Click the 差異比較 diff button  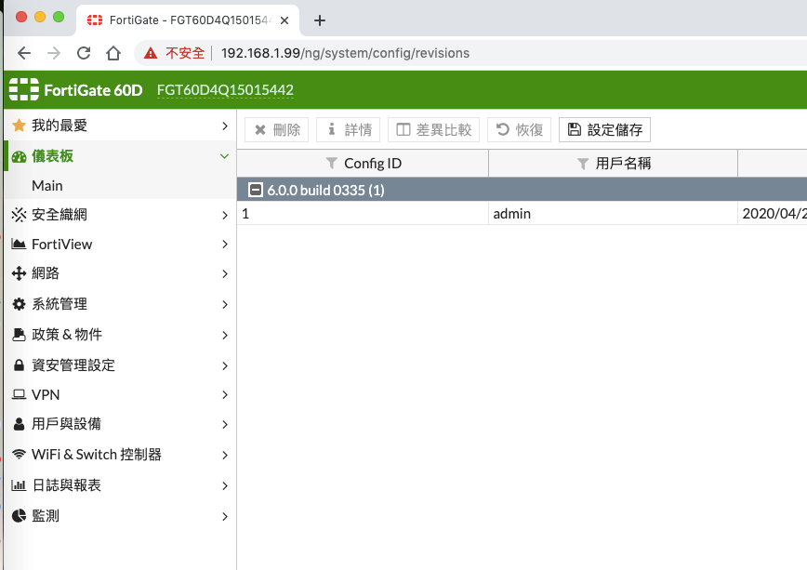[x=433, y=130]
